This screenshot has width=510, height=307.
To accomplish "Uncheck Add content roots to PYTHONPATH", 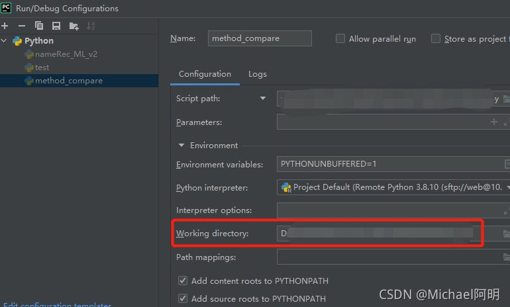I will point(183,281).
